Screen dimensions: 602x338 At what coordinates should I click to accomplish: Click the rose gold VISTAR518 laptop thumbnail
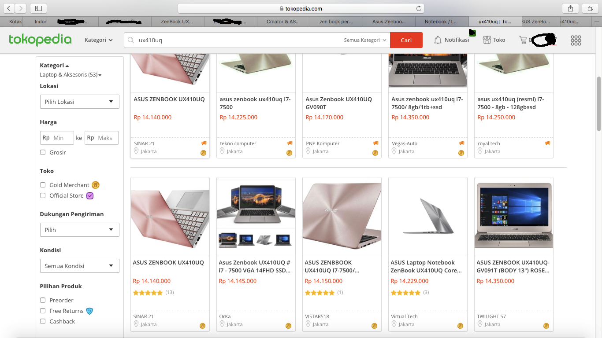(x=342, y=217)
